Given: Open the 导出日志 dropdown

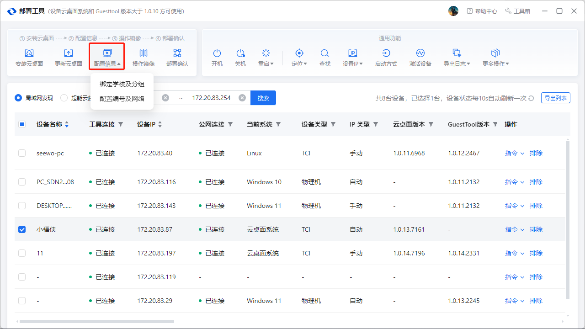Looking at the screenshot, I should pyautogui.click(x=457, y=58).
